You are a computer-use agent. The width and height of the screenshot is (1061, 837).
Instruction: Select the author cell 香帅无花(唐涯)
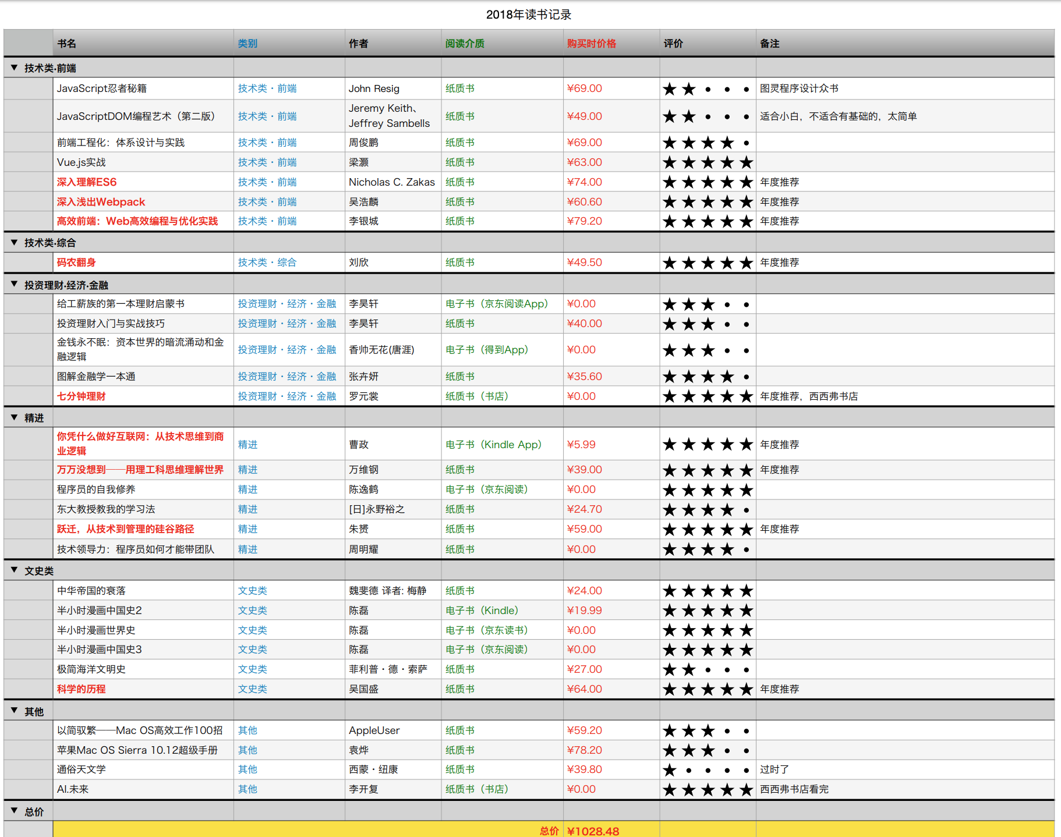click(x=393, y=350)
